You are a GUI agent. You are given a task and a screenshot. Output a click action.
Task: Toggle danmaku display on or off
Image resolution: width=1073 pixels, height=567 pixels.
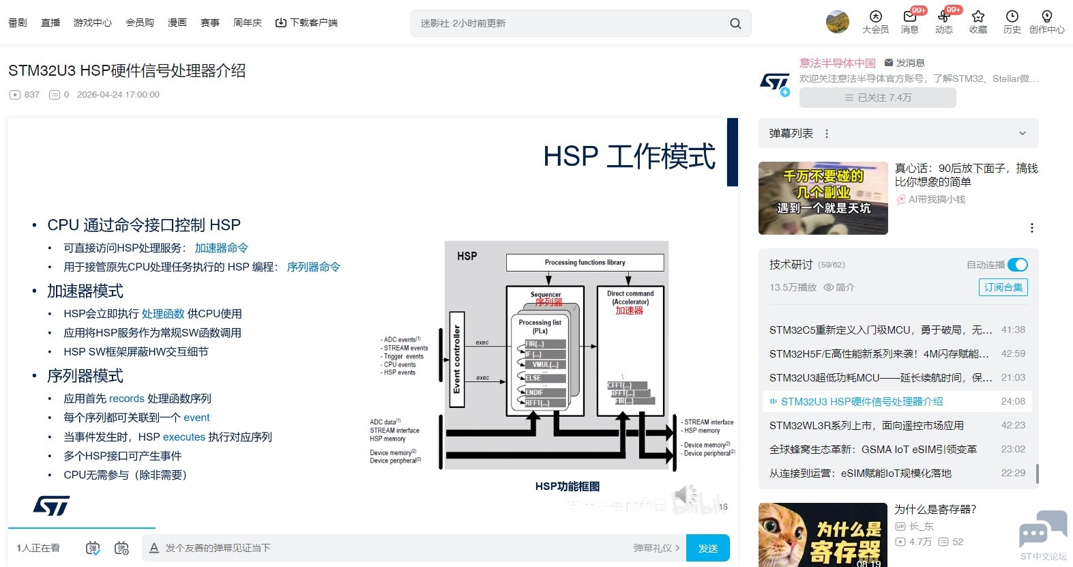click(x=93, y=548)
